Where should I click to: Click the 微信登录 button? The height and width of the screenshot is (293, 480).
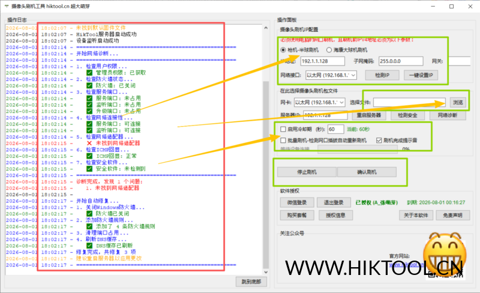pyautogui.click(x=297, y=202)
